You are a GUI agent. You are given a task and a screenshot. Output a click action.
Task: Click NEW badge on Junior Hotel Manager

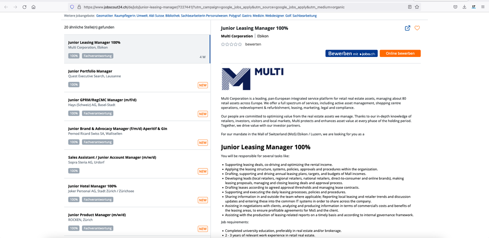(203, 200)
